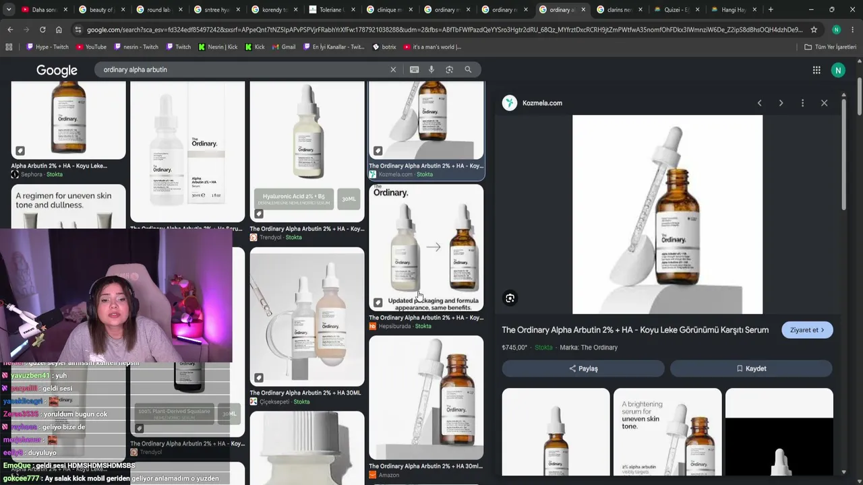Show the next image in preview panel

(781, 103)
